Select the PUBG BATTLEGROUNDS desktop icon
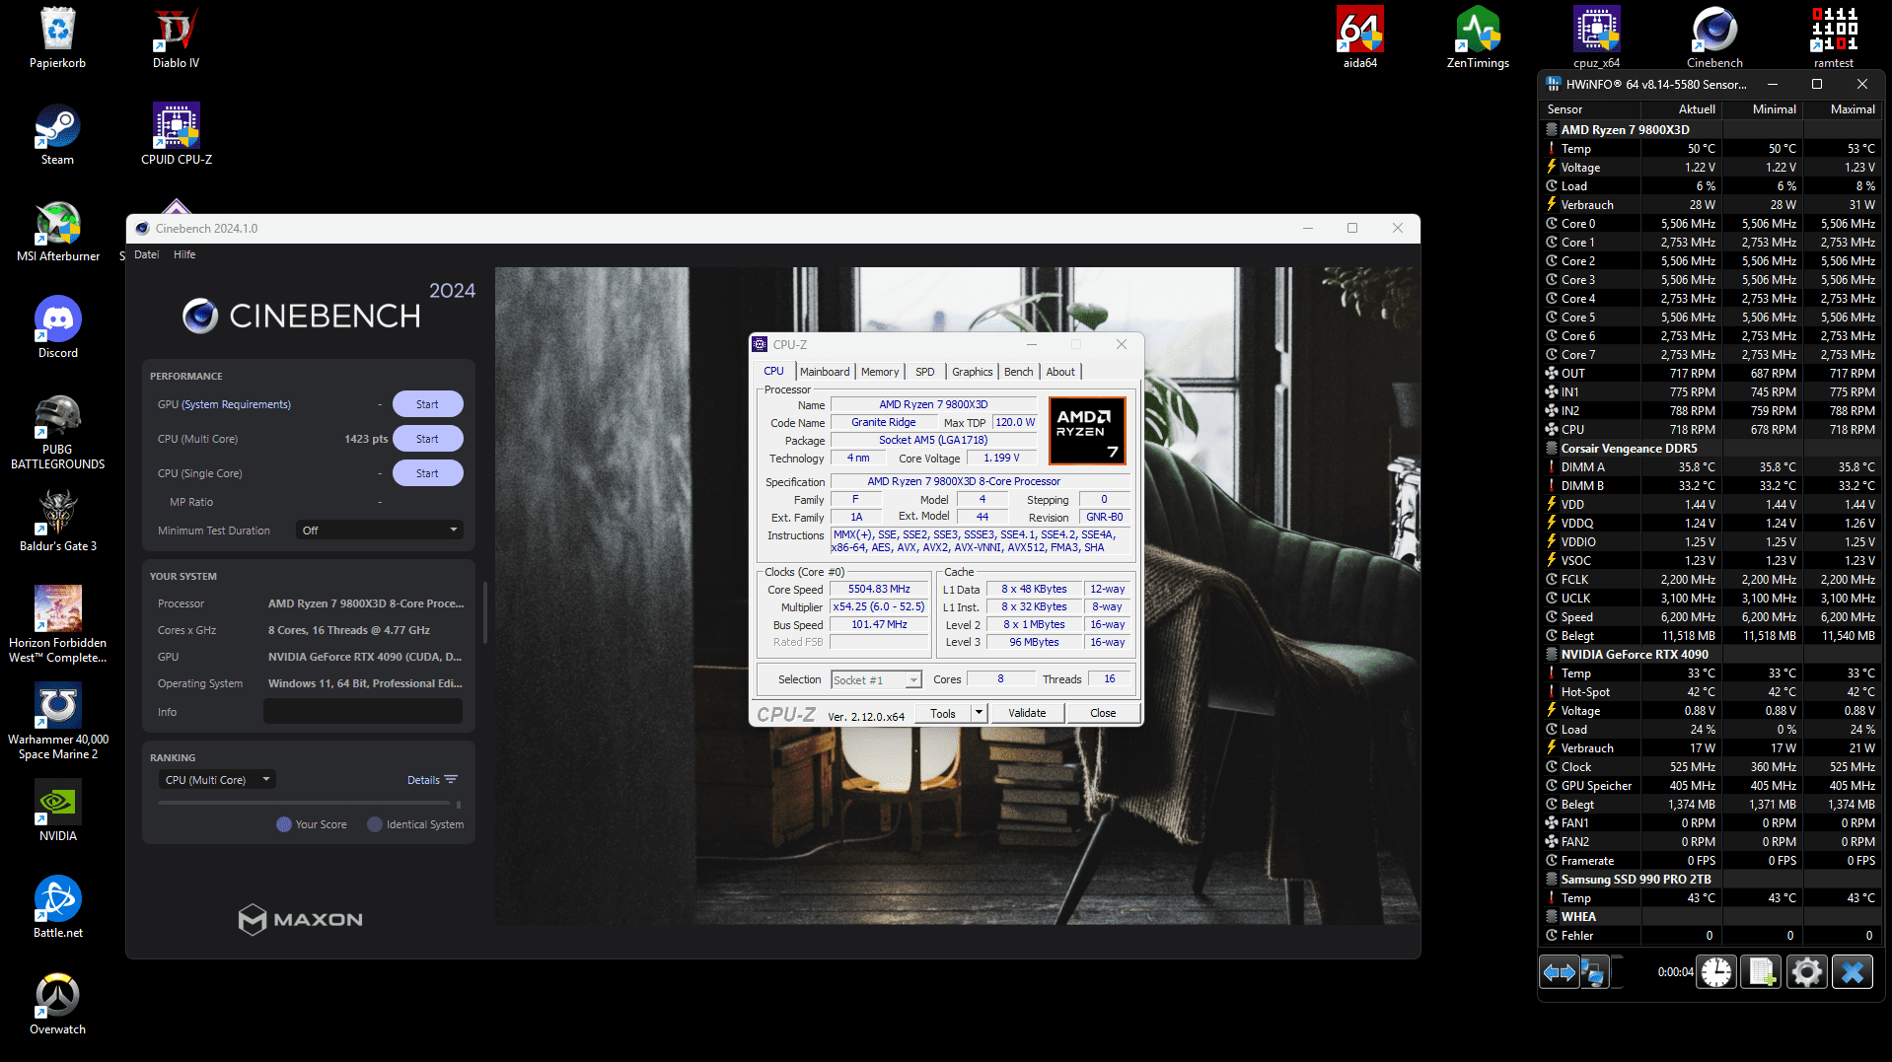 point(58,432)
